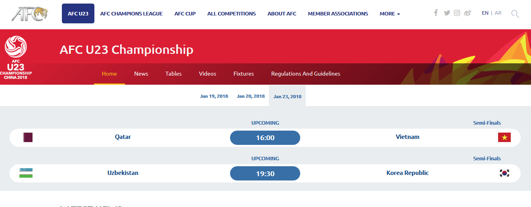Click the 16:00 match time button
This screenshot has width=531, height=207.
point(265,138)
